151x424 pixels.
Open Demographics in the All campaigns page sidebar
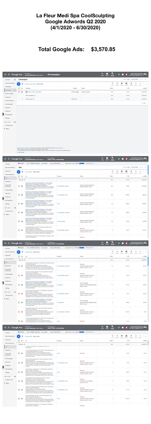[x=9, y=114]
